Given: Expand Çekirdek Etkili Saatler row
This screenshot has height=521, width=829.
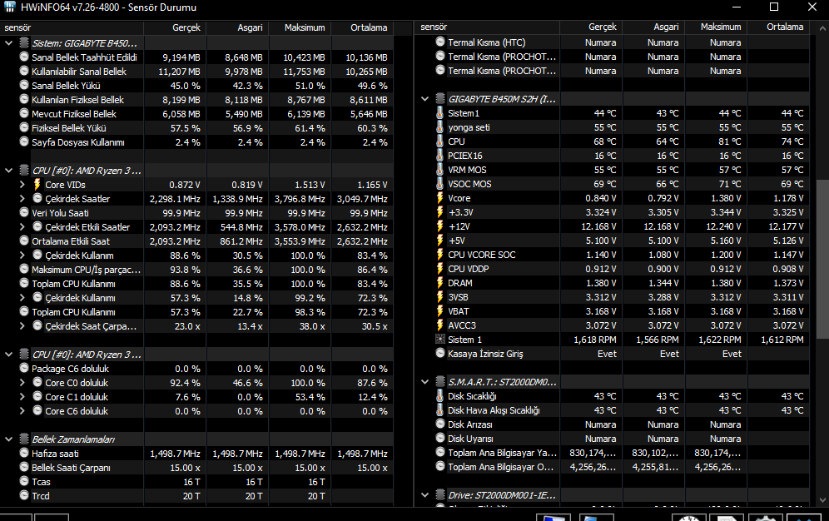Looking at the screenshot, I should (22, 226).
